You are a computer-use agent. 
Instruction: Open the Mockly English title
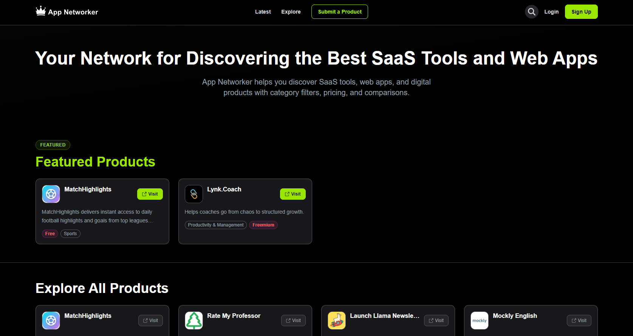coord(515,316)
